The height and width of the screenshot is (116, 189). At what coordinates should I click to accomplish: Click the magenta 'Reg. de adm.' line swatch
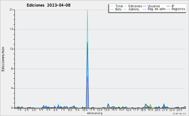click(x=144, y=9)
